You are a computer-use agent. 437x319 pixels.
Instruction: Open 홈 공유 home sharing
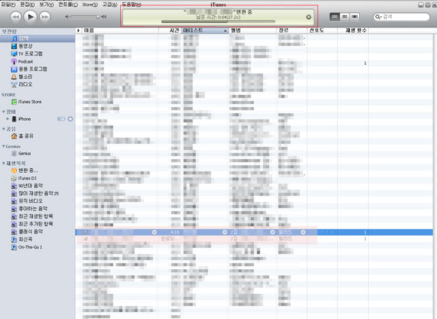23,136
